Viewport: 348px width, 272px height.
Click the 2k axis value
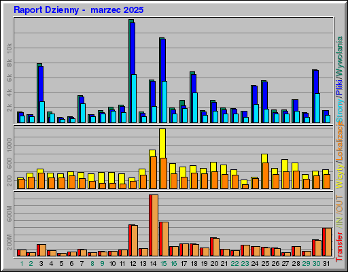pyautogui.click(x=10, y=107)
